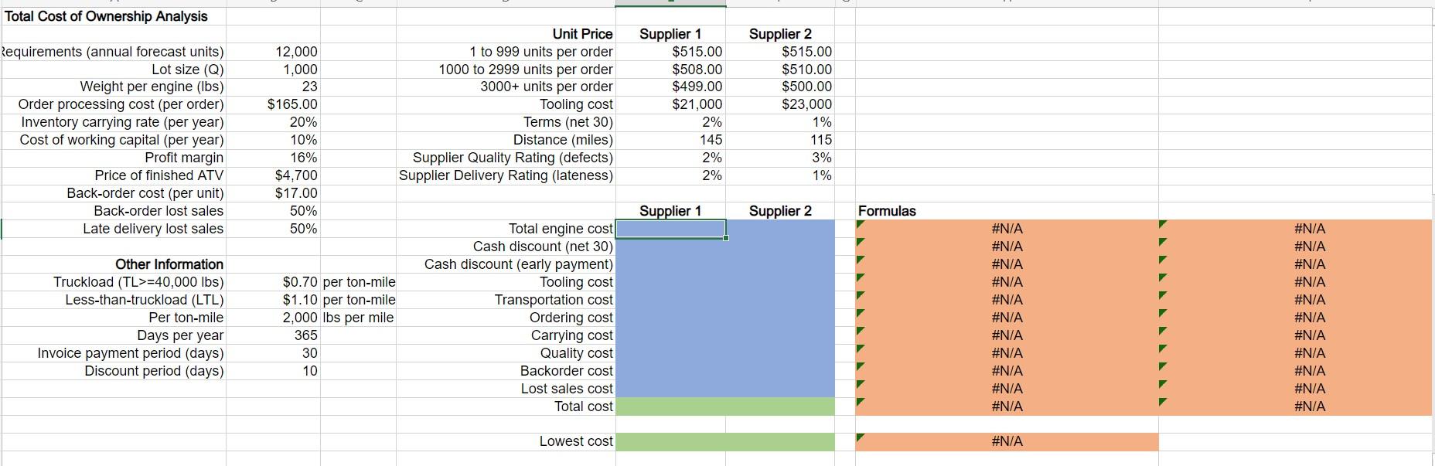Click the Supplier 1 header above the cost columns

click(670, 210)
